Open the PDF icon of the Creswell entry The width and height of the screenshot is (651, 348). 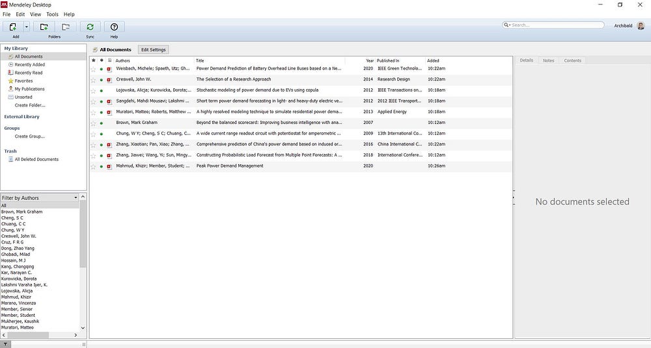tap(109, 79)
